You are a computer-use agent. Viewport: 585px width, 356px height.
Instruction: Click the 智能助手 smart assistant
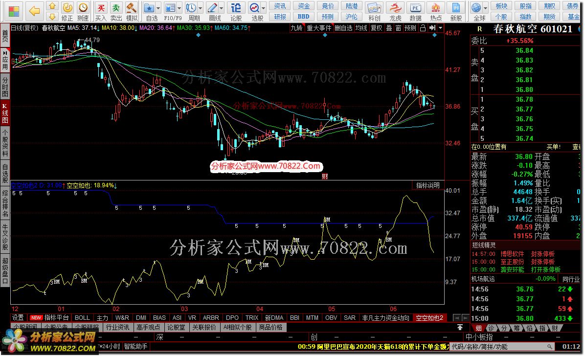coord(135,346)
